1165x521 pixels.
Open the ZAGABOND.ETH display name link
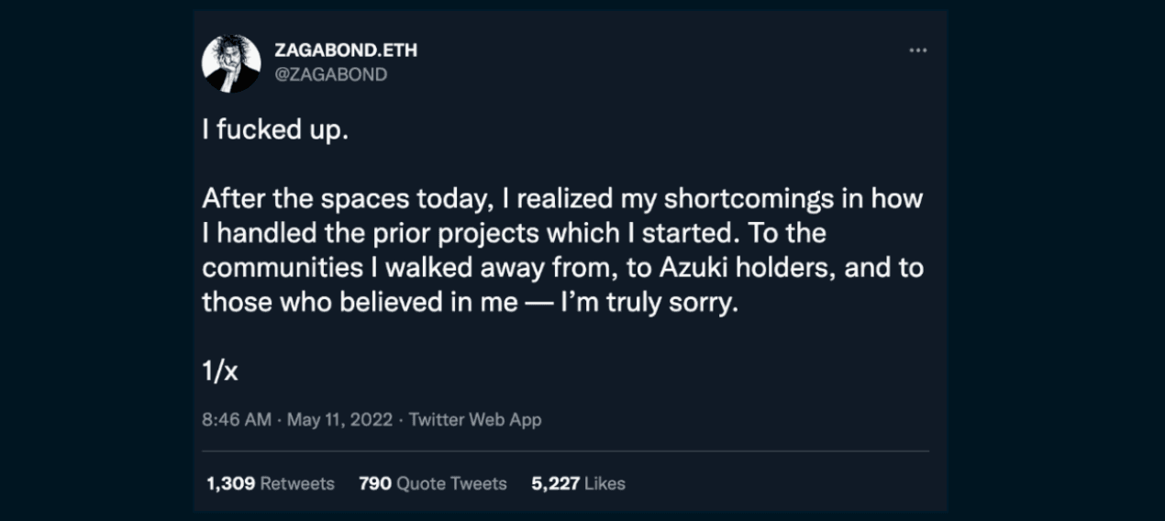[345, 50]
